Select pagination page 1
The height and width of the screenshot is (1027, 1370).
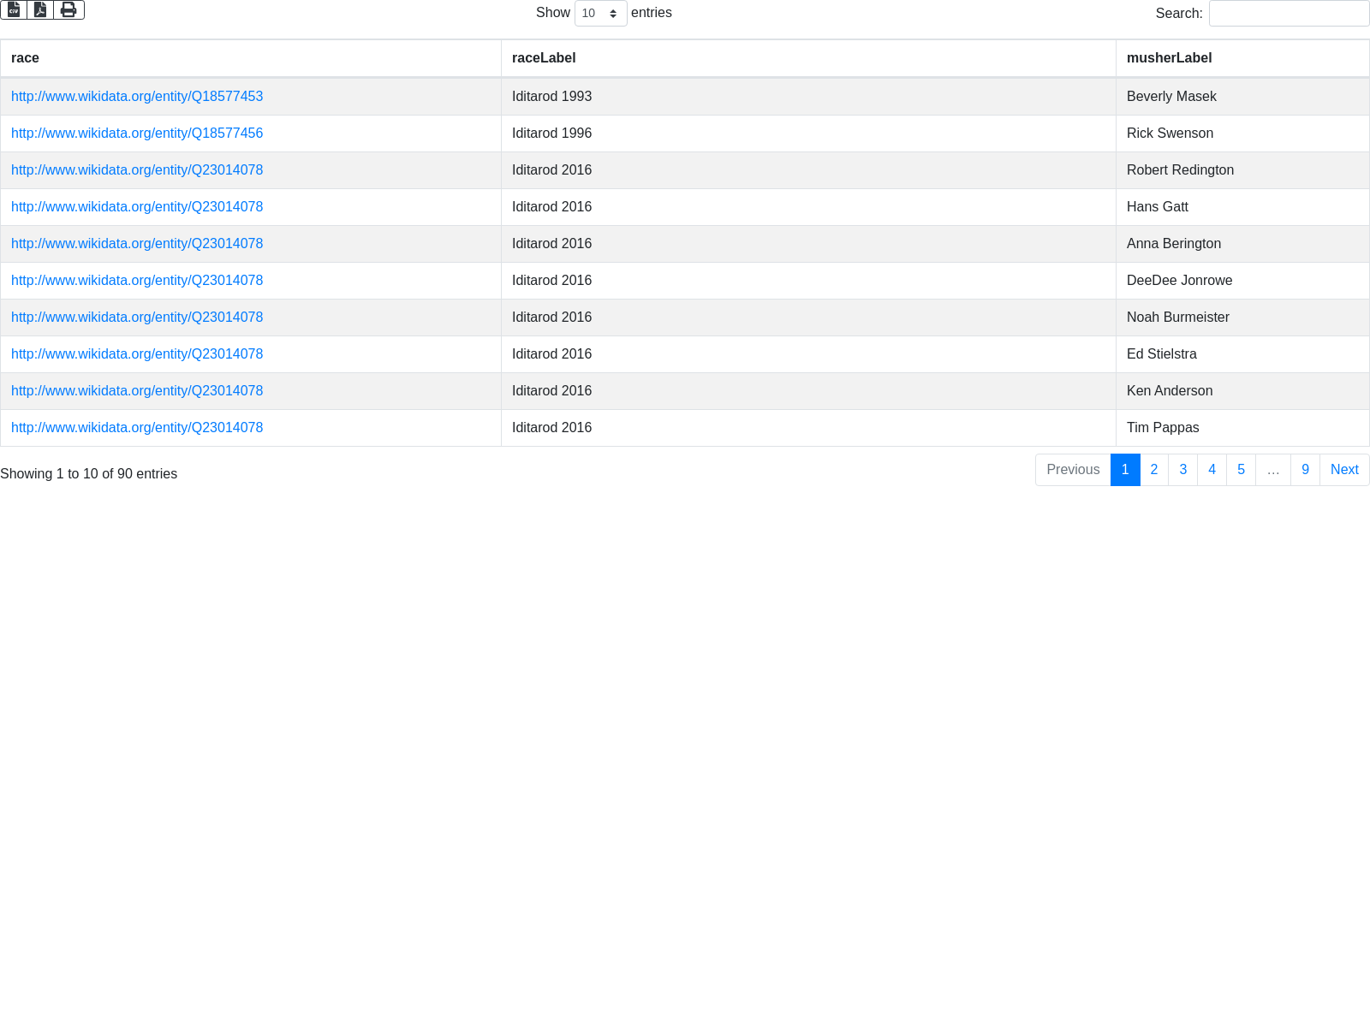pyautogui.click(x=1125, y=470)
